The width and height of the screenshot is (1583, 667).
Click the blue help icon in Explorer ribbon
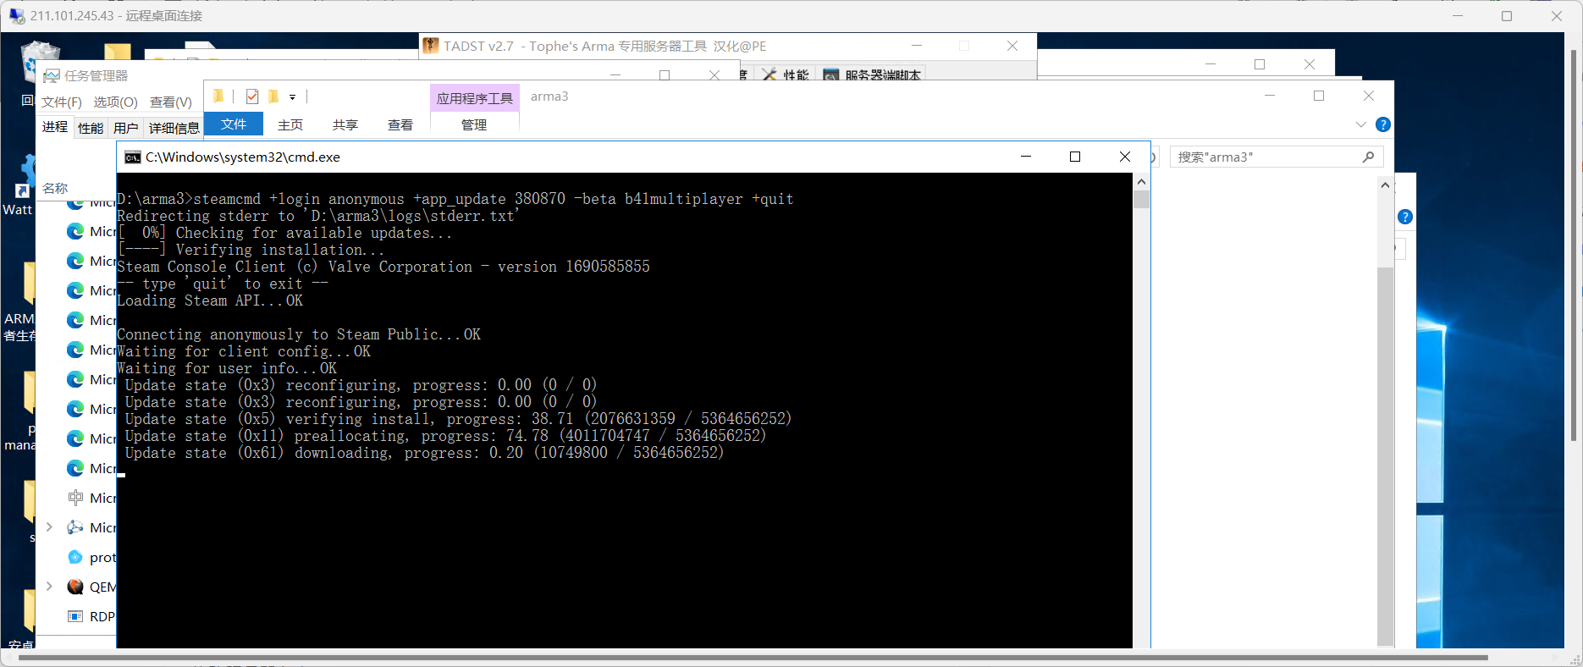[1383, 124]
